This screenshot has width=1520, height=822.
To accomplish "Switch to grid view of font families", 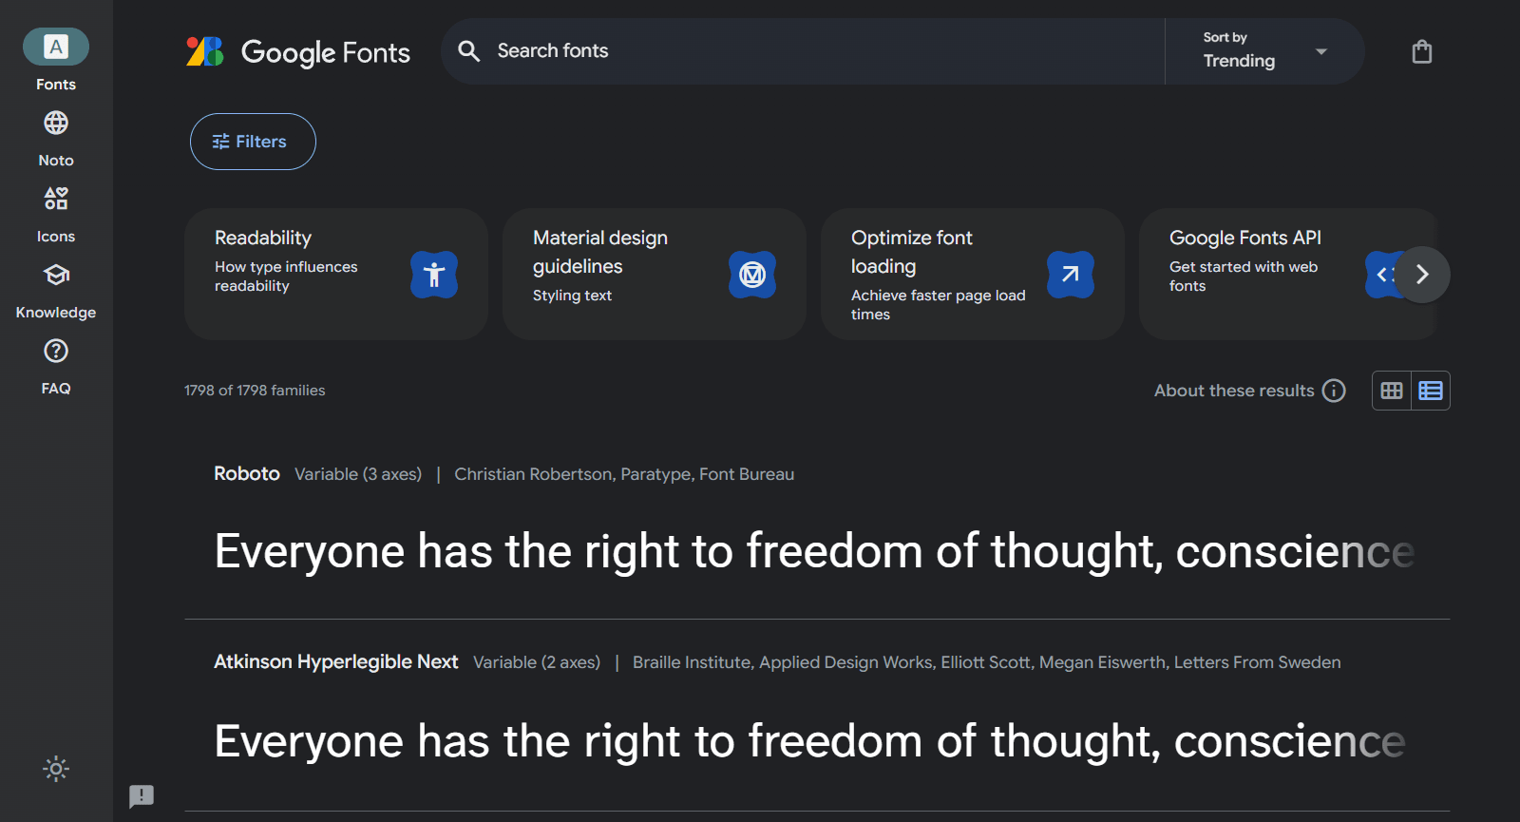I will click(x=1391, y=390).
